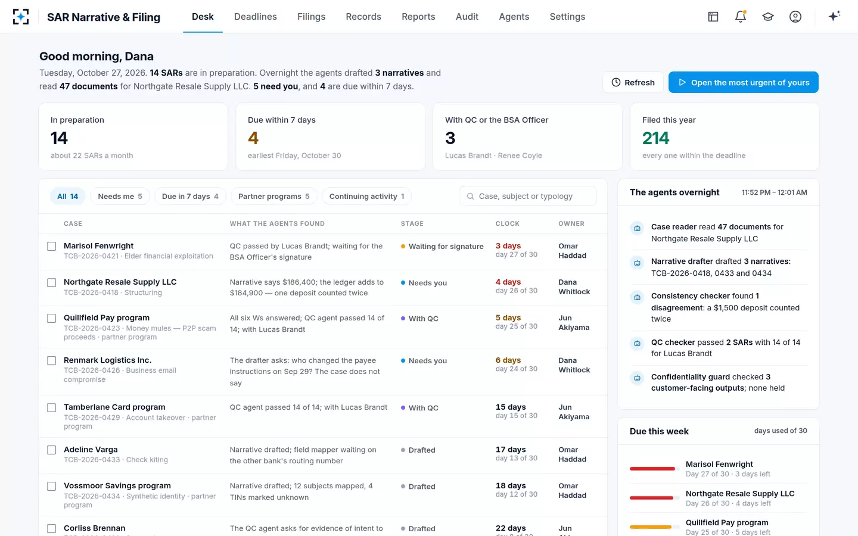The image size is (858, 536).
Task: Select the Marisol Fenwright case checkbox
Action: tap(52, 246)
